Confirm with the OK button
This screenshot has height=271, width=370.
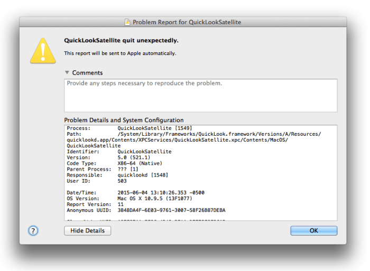pyautogui.click(x=314, y=231)
